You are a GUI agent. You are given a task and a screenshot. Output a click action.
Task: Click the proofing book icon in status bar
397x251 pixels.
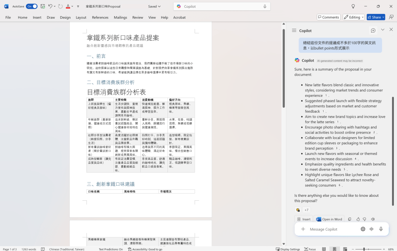(43, 249)
